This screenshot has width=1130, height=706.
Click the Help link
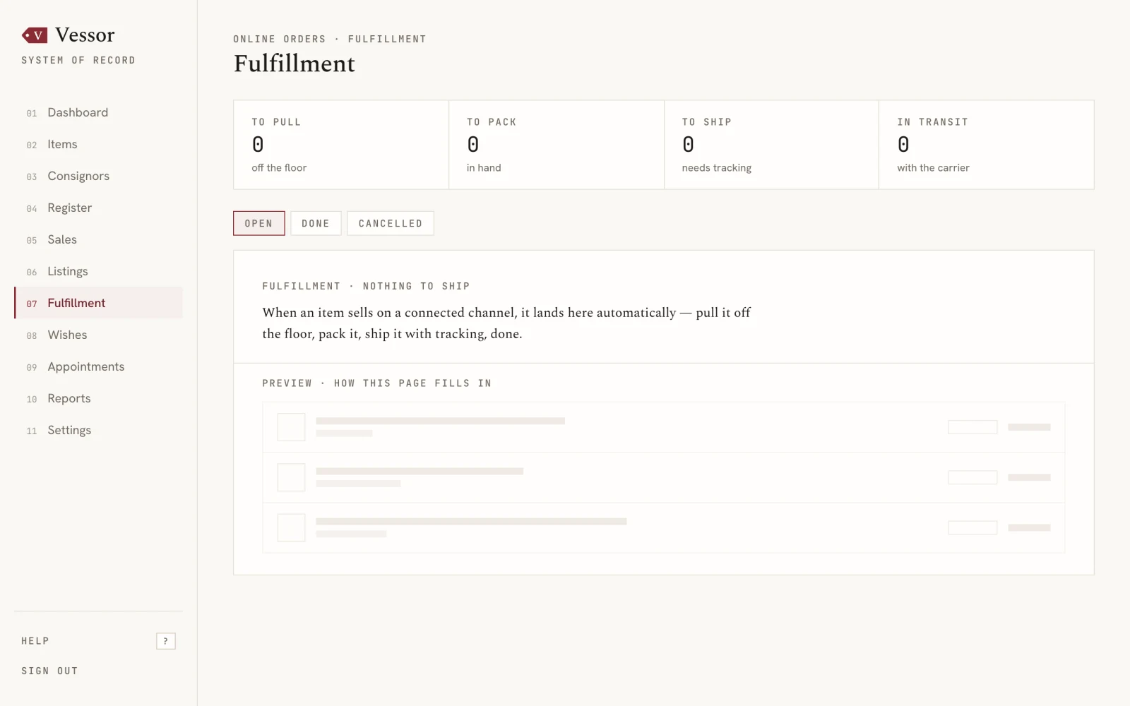coord(35,641)
